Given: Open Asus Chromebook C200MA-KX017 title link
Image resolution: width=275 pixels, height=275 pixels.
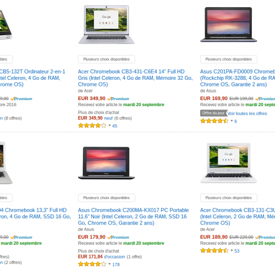Looking at the screenshot, I should coord(133,217).
